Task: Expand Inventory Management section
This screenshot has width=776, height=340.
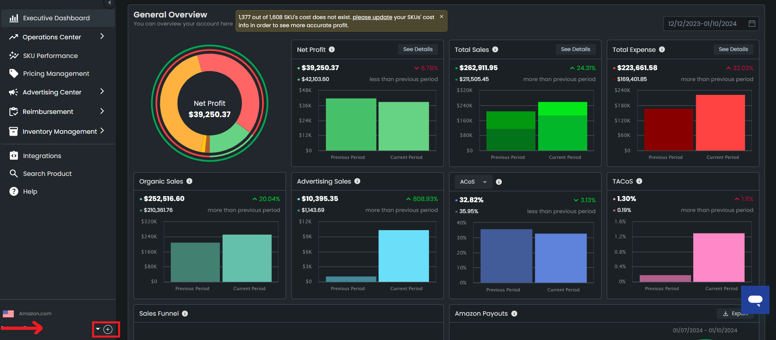Action: click(102, 130)
